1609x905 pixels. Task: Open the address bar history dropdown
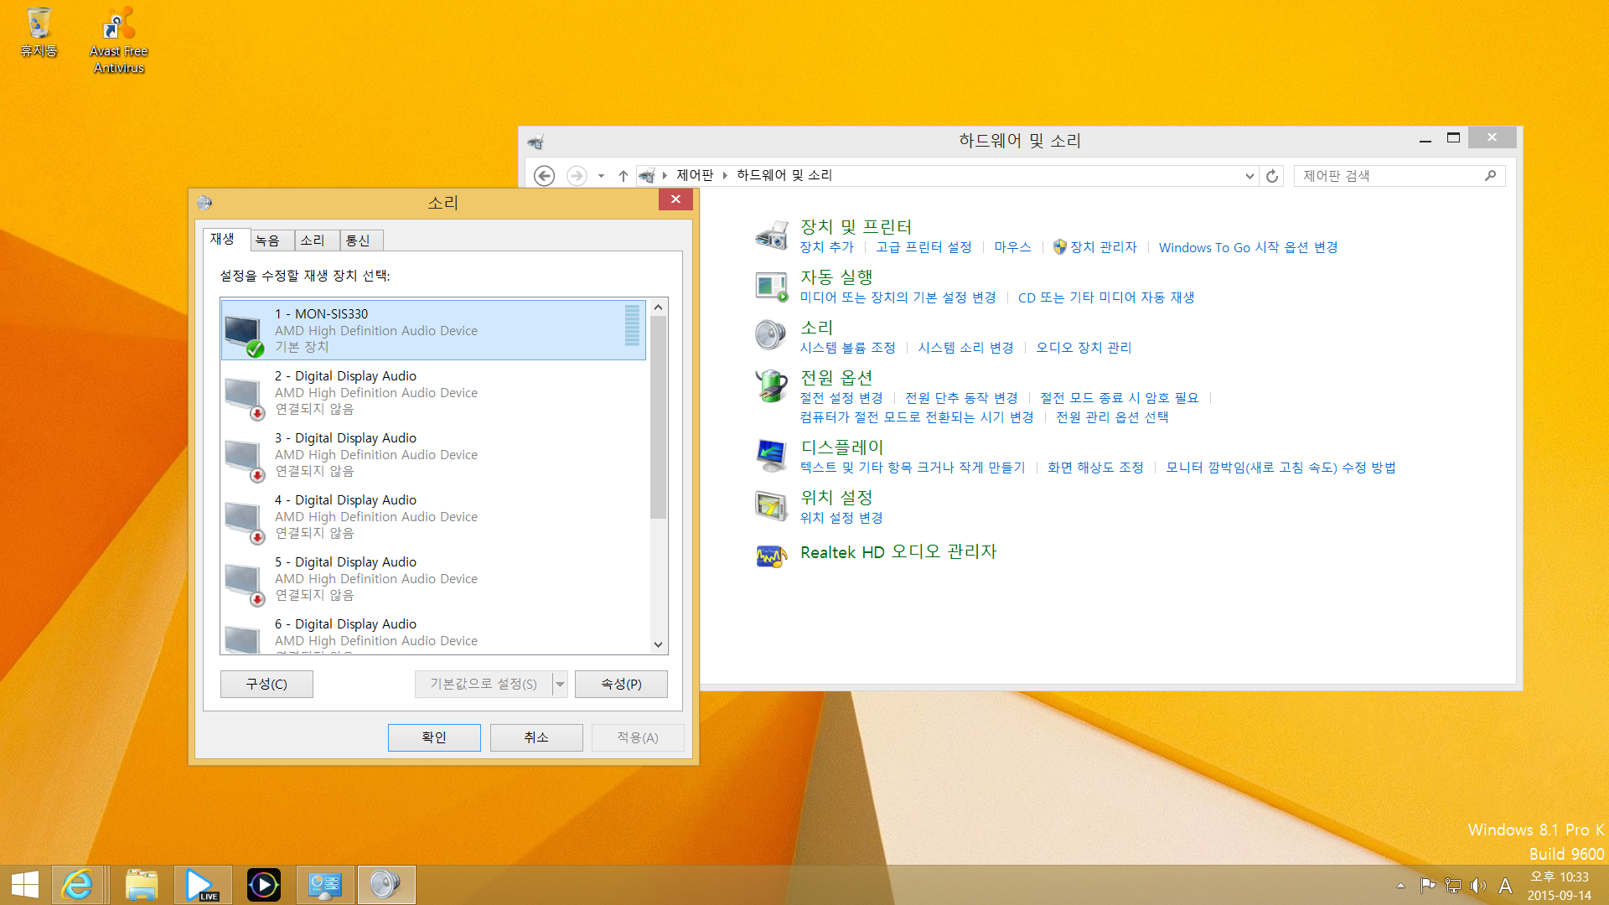click(x=1249, y=176)
